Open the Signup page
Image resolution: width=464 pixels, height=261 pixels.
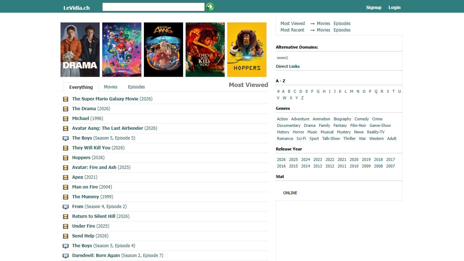[374, 7]
